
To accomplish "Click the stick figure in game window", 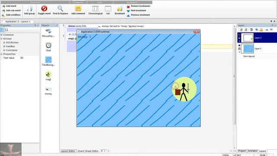I will [184, 92].
